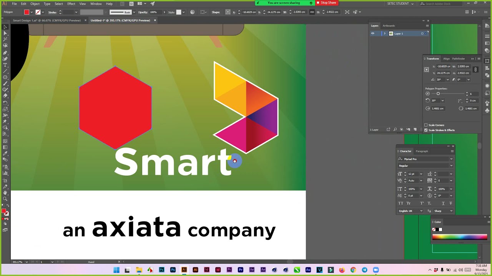
Task: Click the Locate Object magnifier in Layers panel
Action: coord(395,130)
